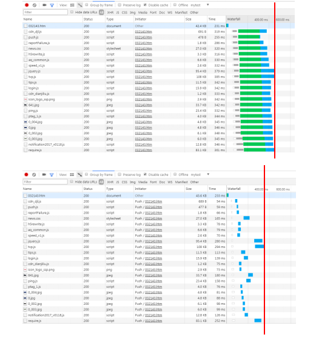Click the 032143.htm push link of news.css in lower panel
Image resolution: width=336 pixels, height=343 pixels.
point(153,218)
